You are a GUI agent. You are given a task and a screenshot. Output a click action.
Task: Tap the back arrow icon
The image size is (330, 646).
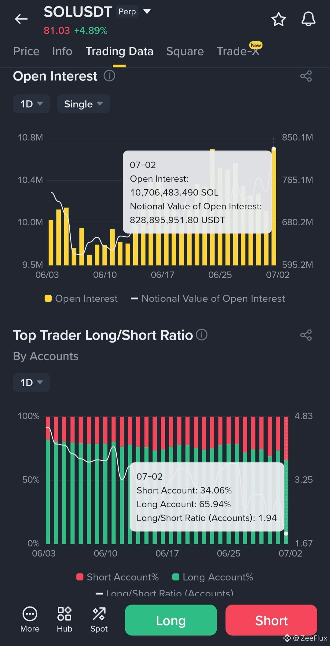click(x=21, y=19)
